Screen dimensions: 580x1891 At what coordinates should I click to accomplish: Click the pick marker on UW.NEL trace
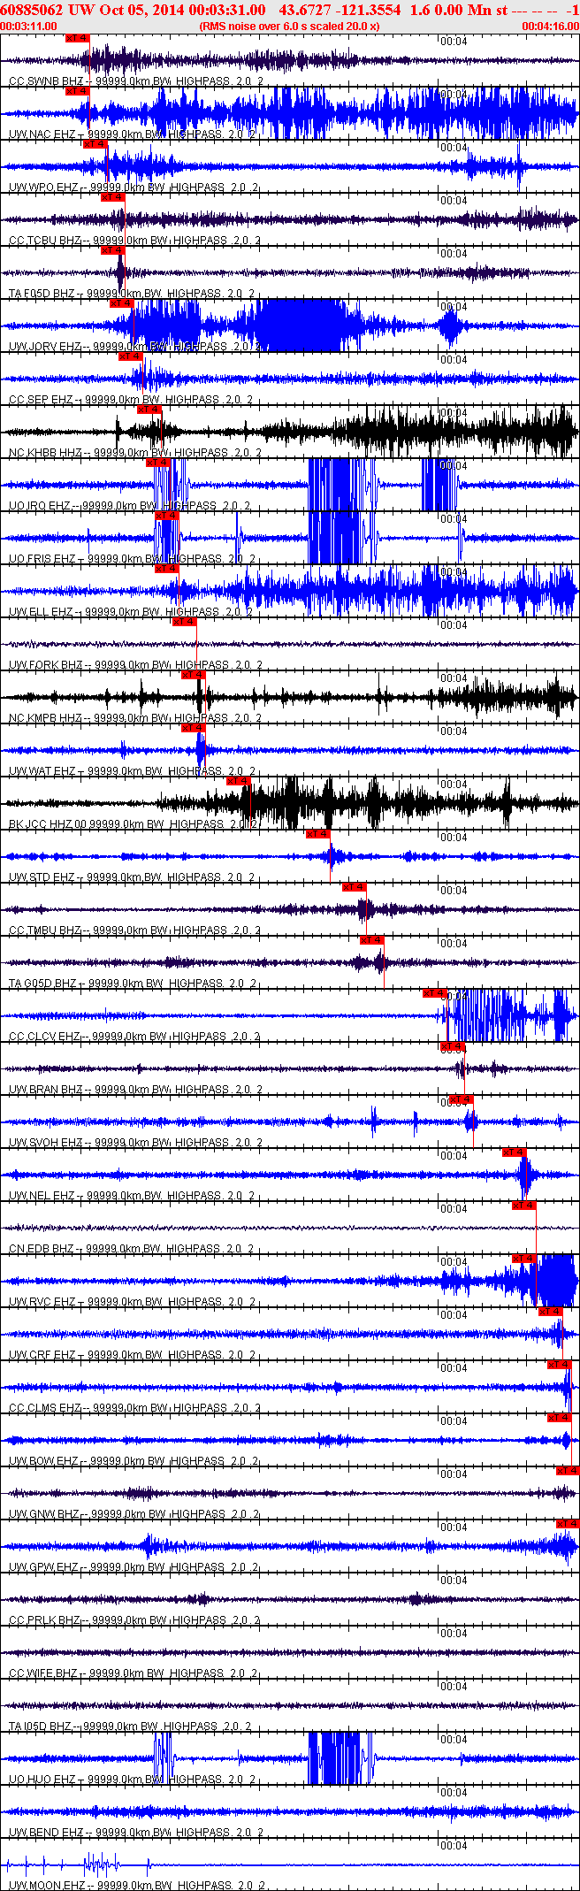click(x=515, y=1152)
